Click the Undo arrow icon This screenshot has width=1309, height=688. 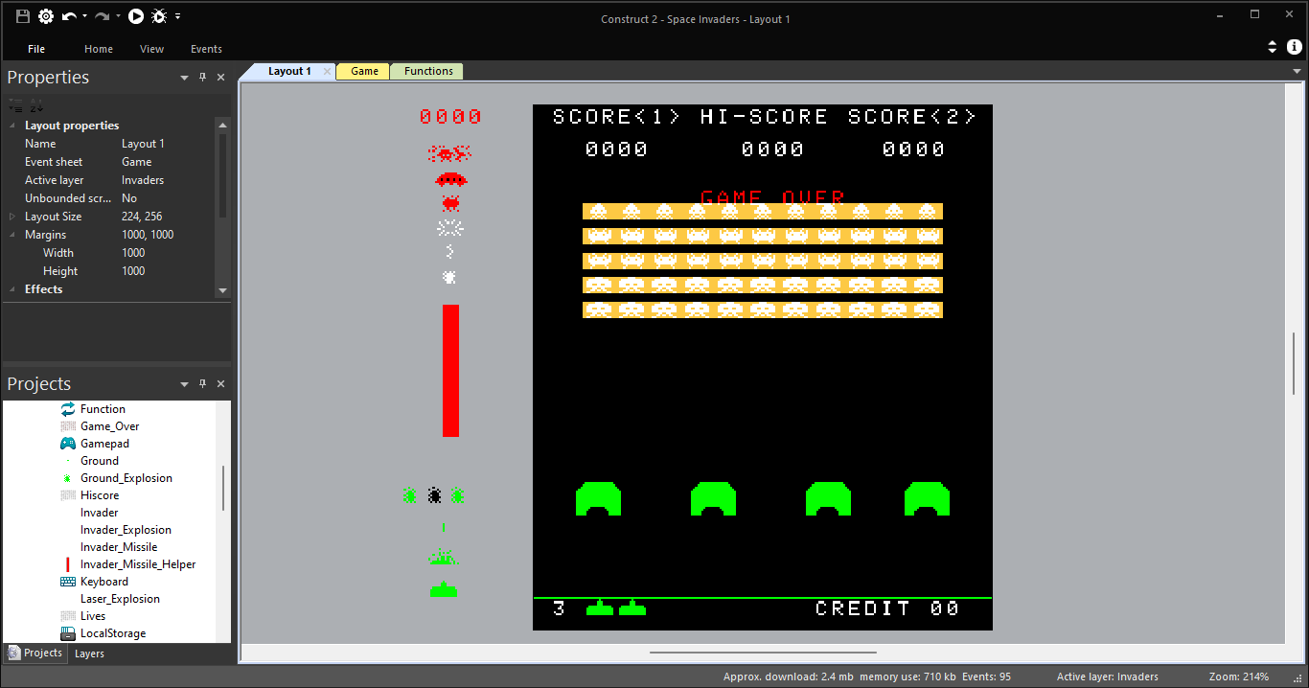(x=69, y=16)
